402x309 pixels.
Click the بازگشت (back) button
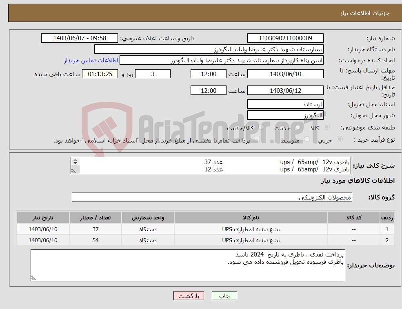coord(189,296)
